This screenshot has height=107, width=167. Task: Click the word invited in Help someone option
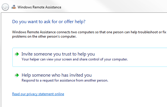pyautogui.click(x=76, y=75)
